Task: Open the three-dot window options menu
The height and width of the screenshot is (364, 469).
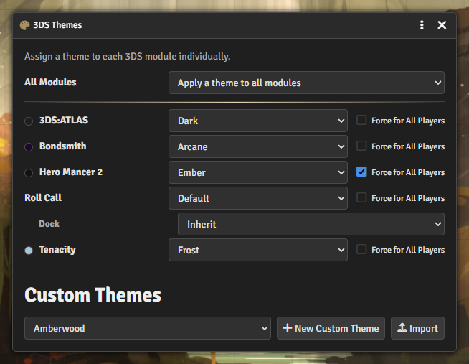Action: pyautogui.click(x=422, y=25)
